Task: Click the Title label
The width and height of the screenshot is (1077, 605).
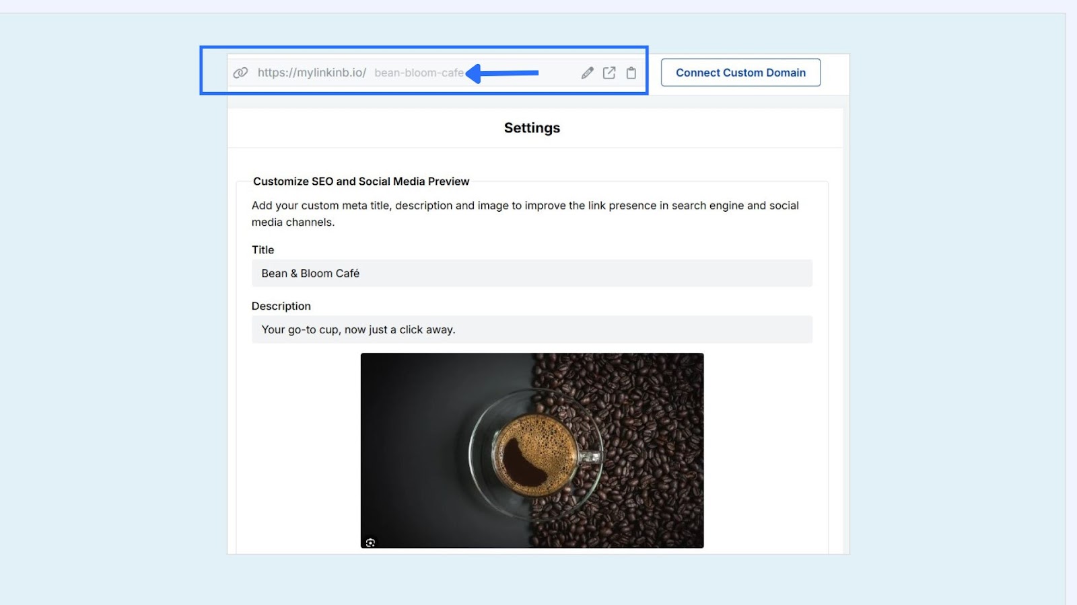Action: pos(263,250)
